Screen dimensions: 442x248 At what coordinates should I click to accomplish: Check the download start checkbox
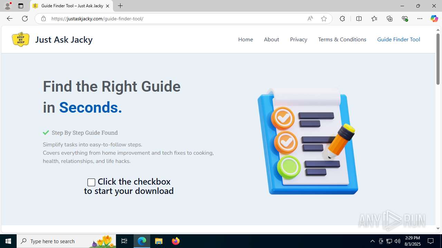tap(91, 182)
